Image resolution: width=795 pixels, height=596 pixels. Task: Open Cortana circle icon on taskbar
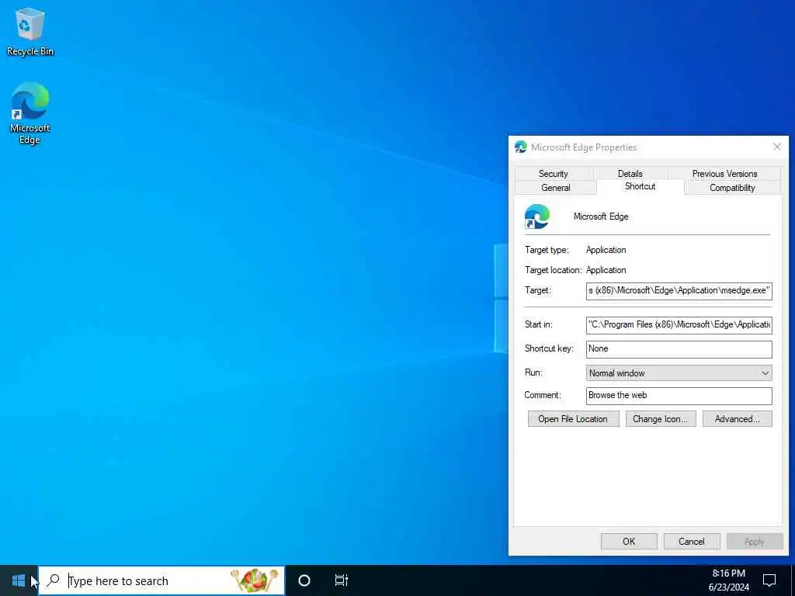point(304,580)
